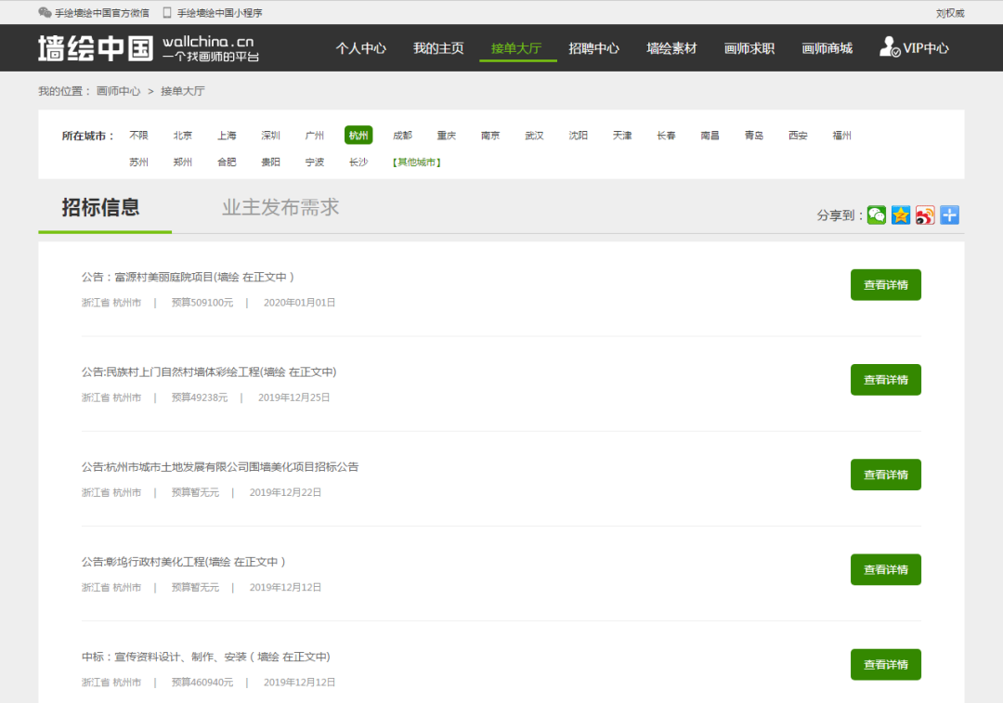The image size is (1003, 703).
Task: Share to QQ Zone star icon
Action: (901, 215)
